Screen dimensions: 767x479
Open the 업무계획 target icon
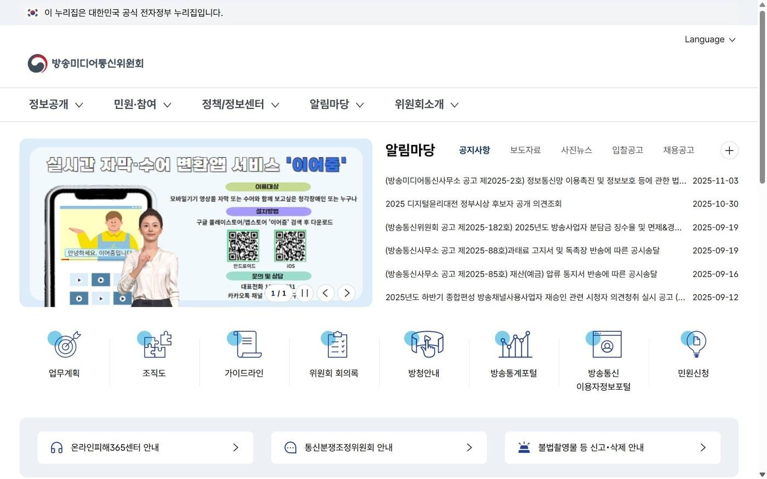[x=64, y=345]
